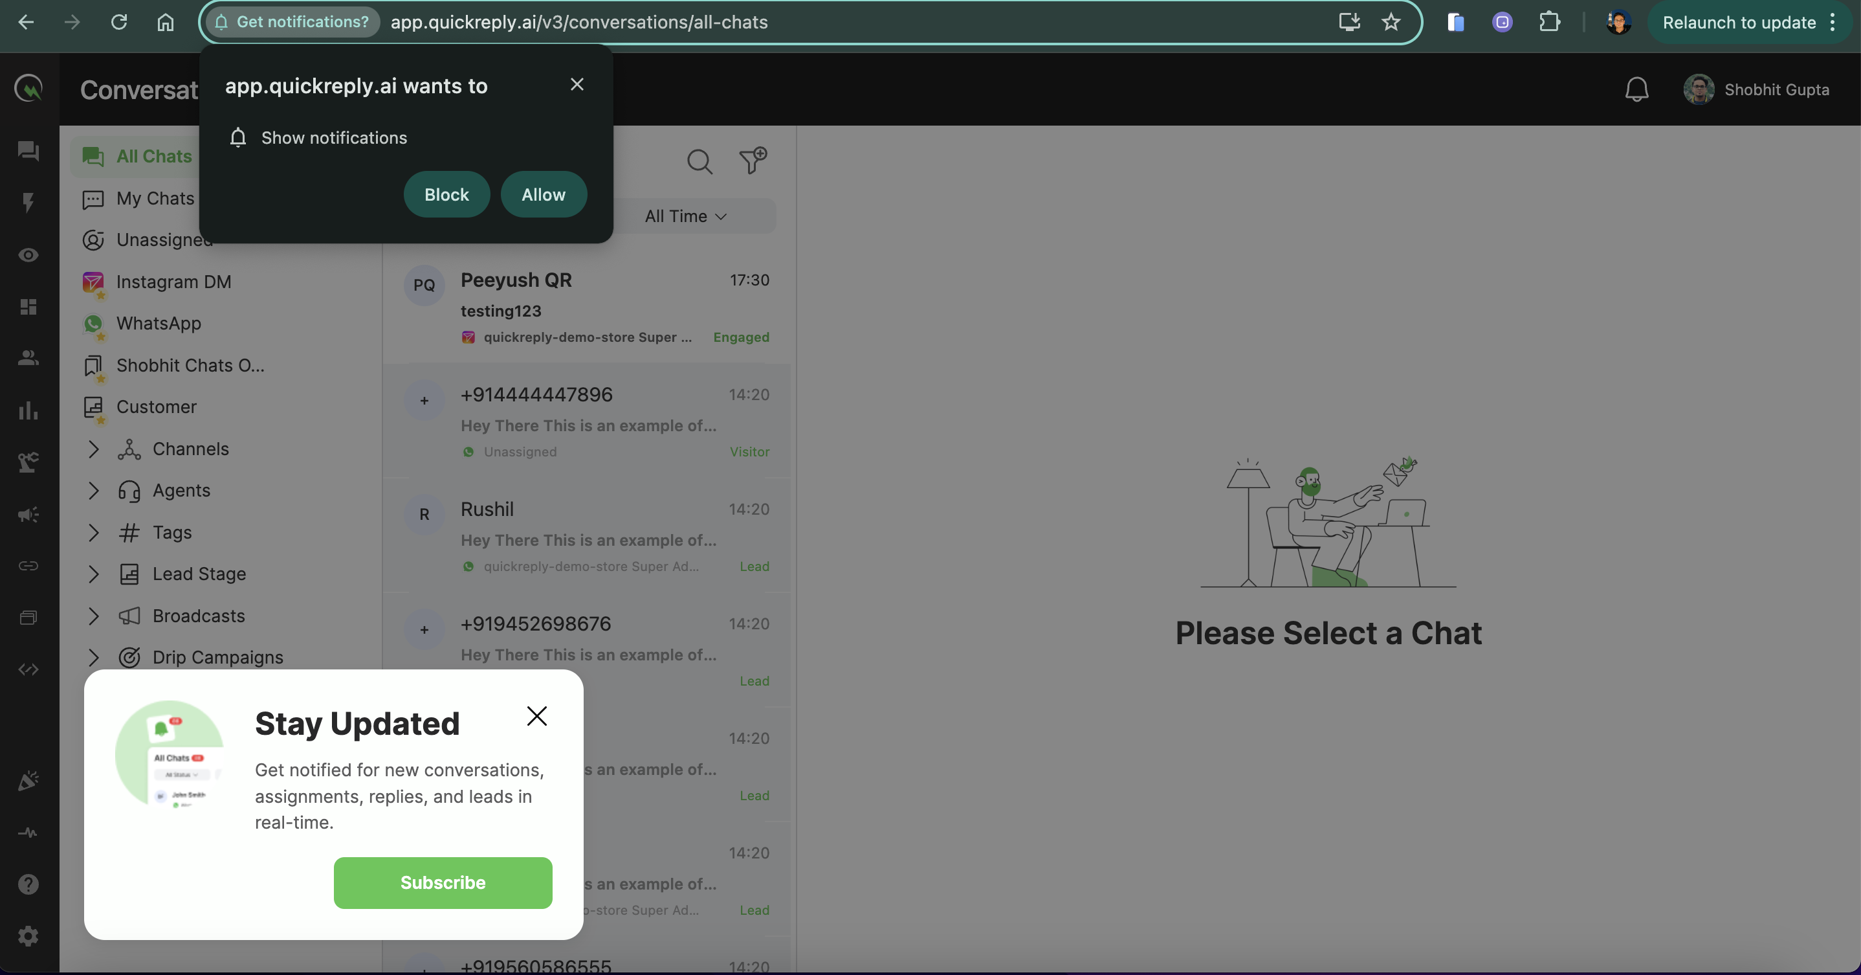This screenshot has height=975, width=1861.
Task: Click the browser back arrow
Action: 26,23
